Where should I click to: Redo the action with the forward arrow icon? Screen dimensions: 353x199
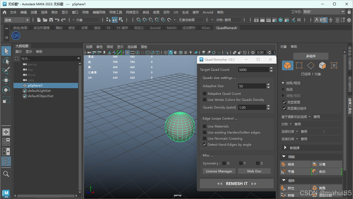click(63, 20)
